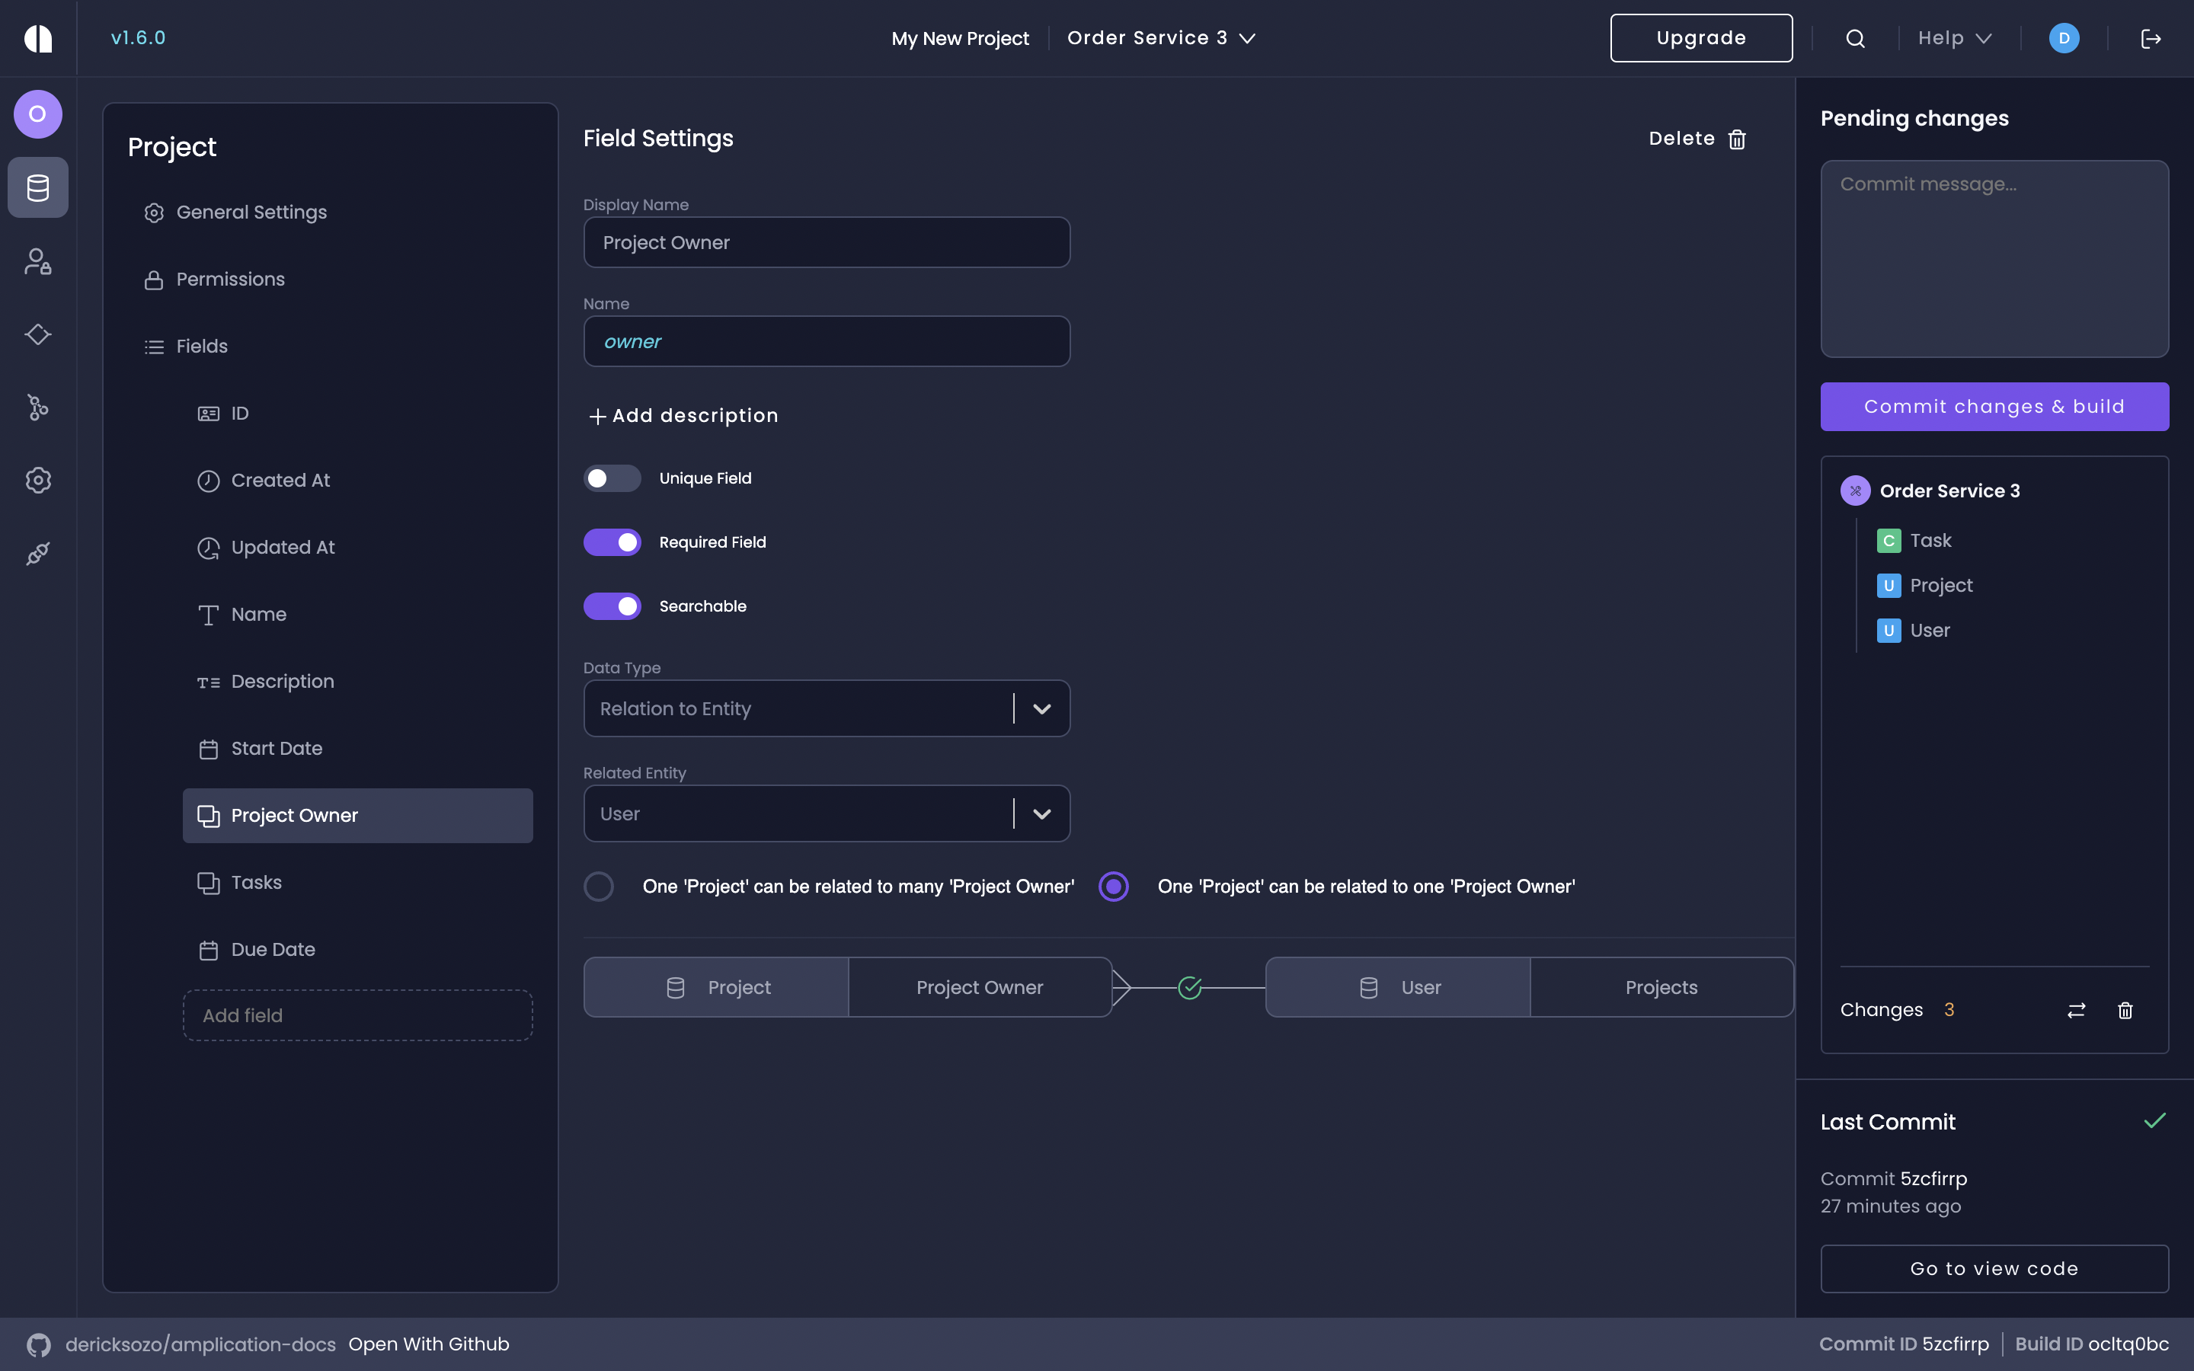Screen dimensions: 2194x1371
Task: Discard pending changes with the trash icon
Action: [2125, 1010]
